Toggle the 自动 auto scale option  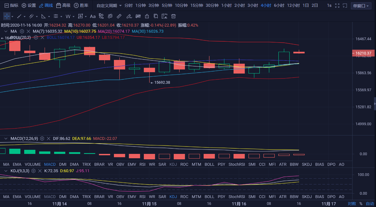point(370,204)
